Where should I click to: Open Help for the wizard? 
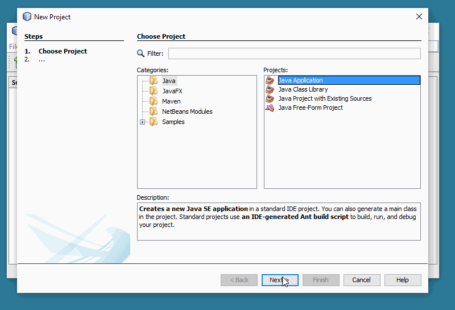pyautogui.click(x=403, y=280)
